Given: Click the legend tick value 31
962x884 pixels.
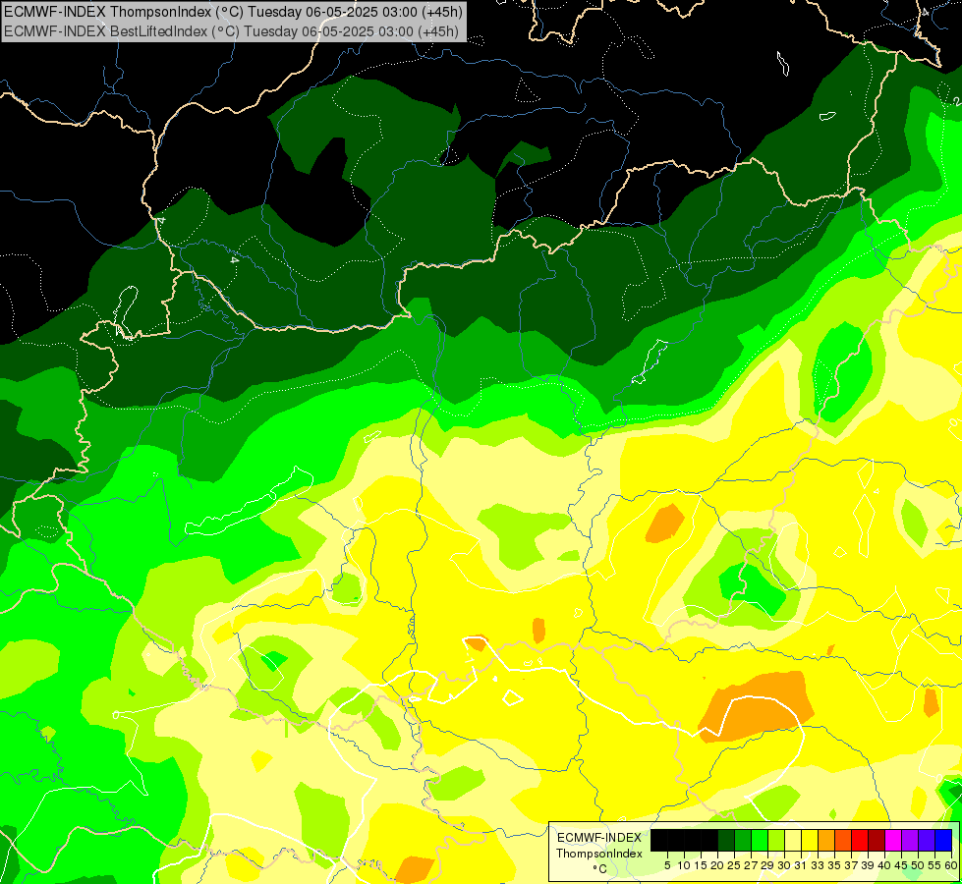Looking at the screenshot, I should tap(801, 865).
